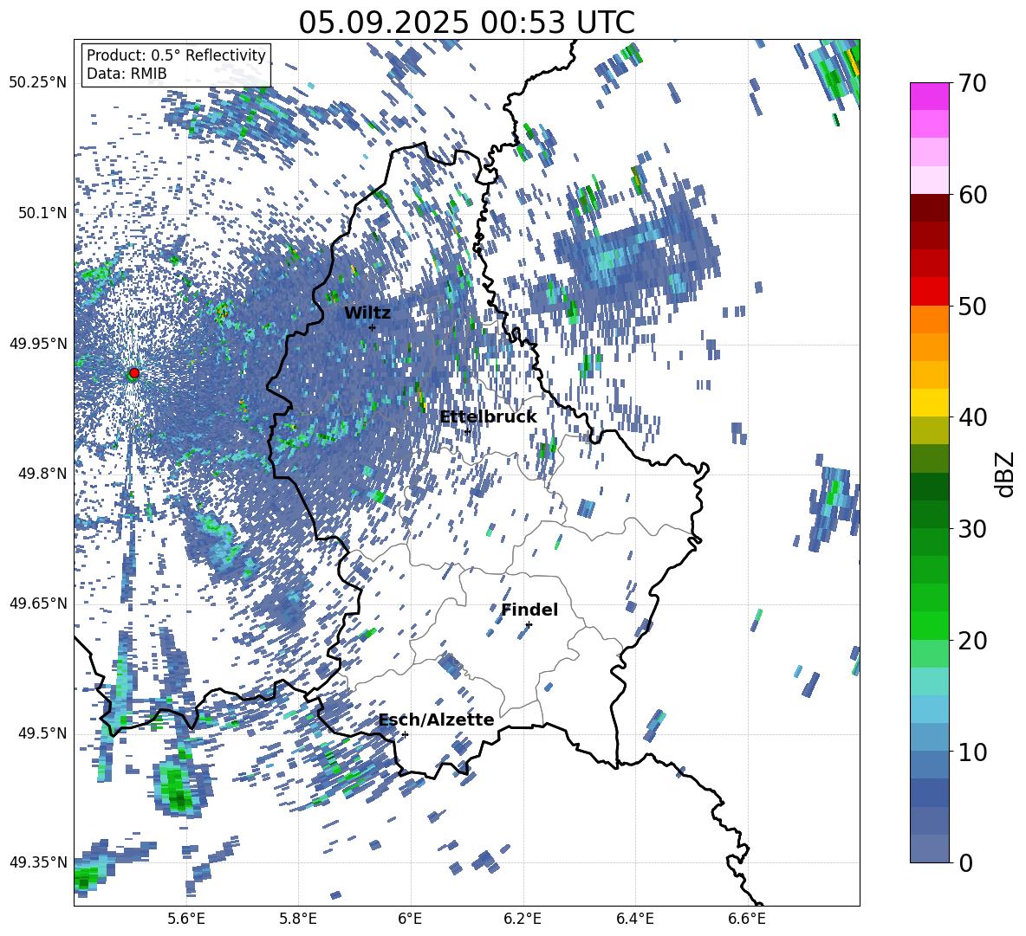Click the 40 dBZ colorbar tick label

(972, 417)
